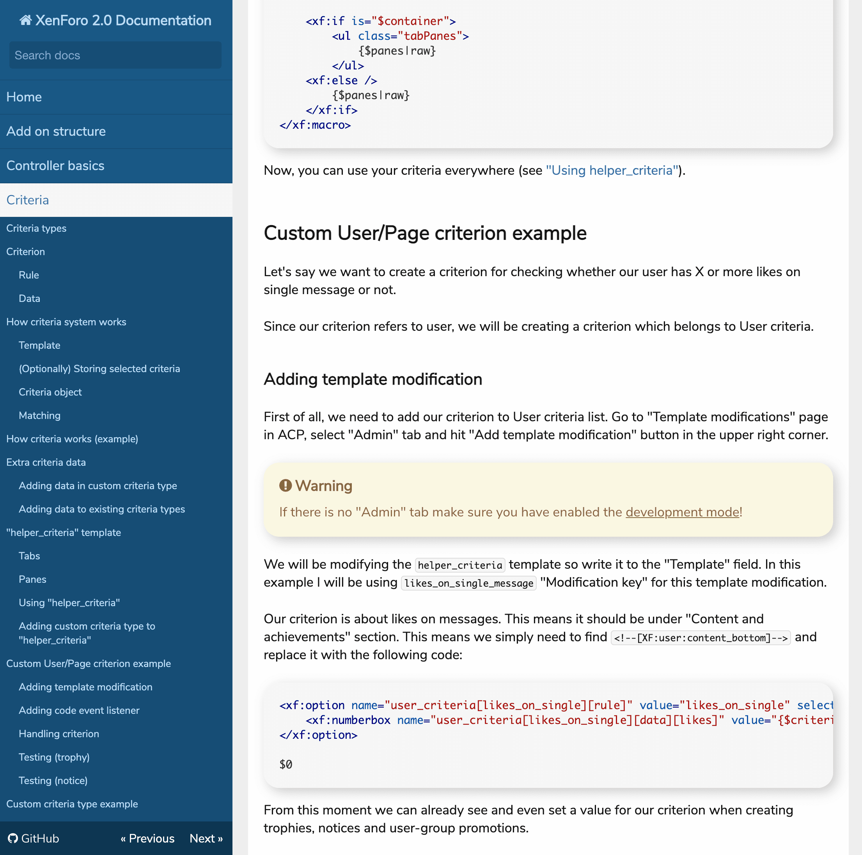Select the Criteria sidebar heading
This screenshot has height=855, width=862.
pyautogui.click(x=27, y=200)
